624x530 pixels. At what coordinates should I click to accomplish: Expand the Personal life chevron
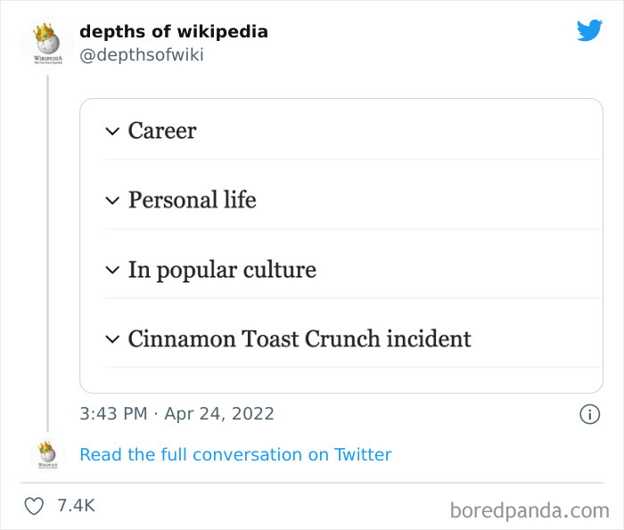pos(112,200)
